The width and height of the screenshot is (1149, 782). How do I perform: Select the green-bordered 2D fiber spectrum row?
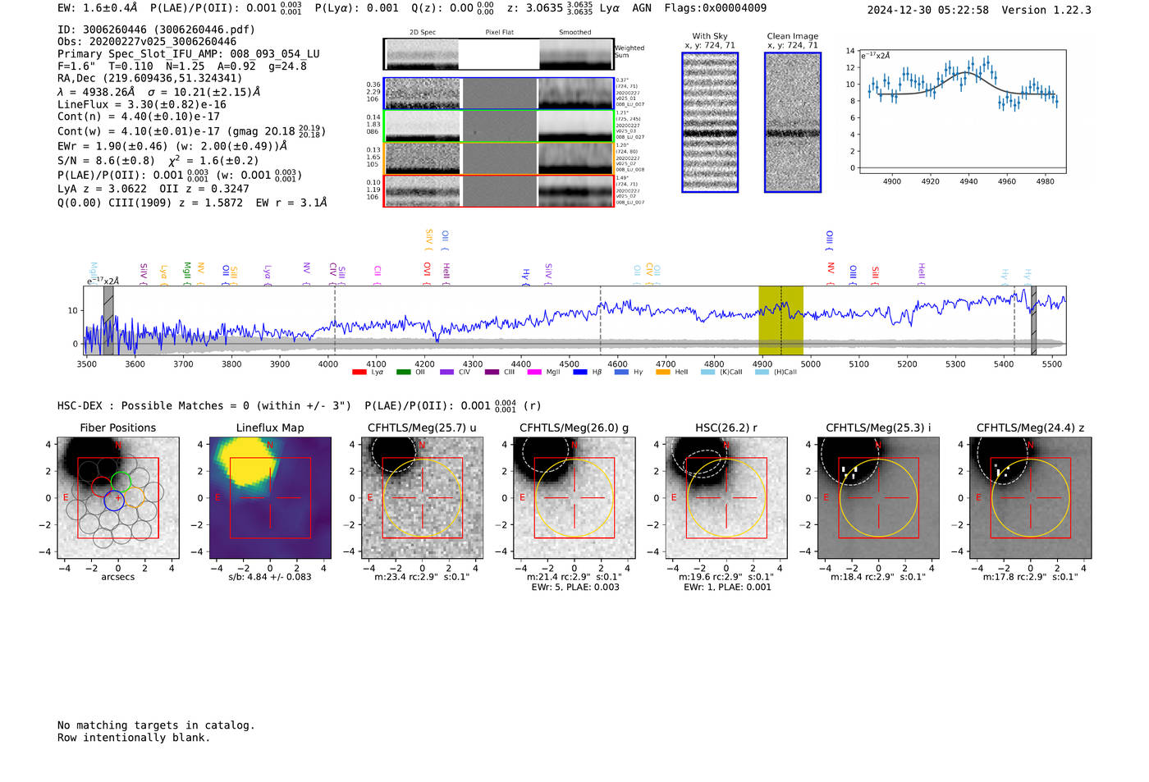498,126
